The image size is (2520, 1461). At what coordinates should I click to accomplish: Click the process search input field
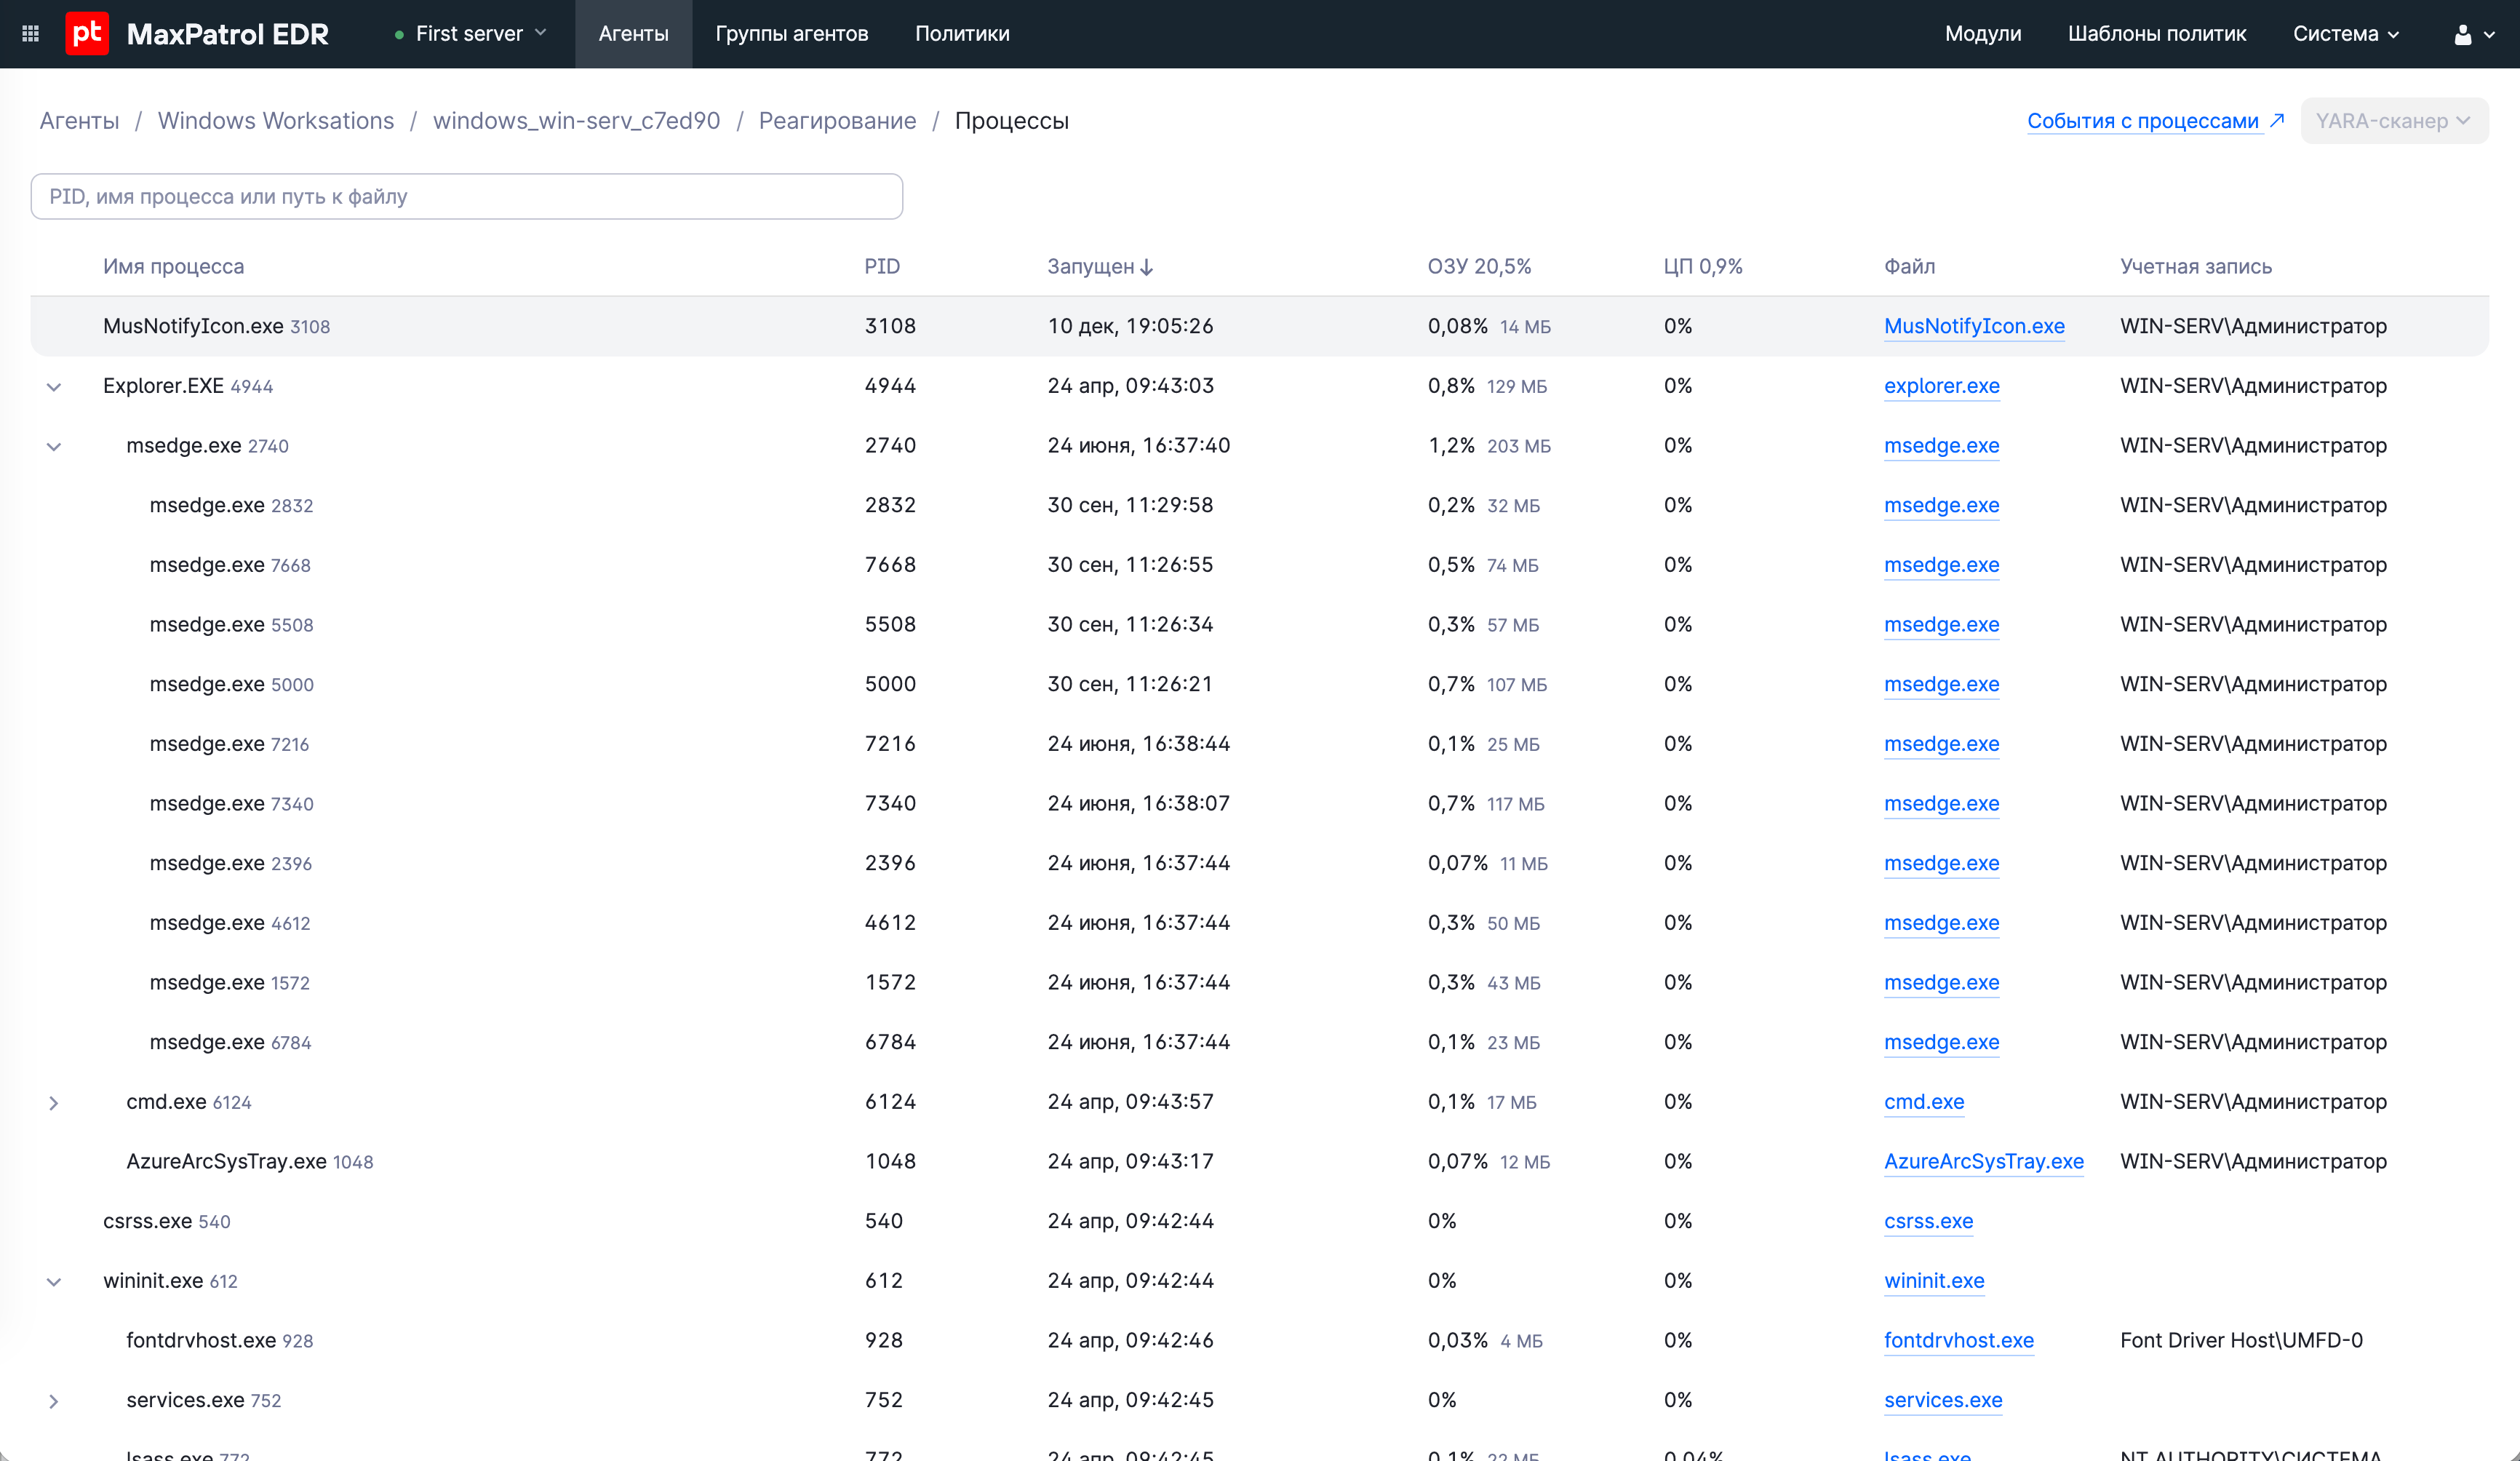click(x=466, y=197)
